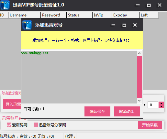
Task: Close the main 迅雷VIP账号批量验证 window
Action: coord(160,5)
